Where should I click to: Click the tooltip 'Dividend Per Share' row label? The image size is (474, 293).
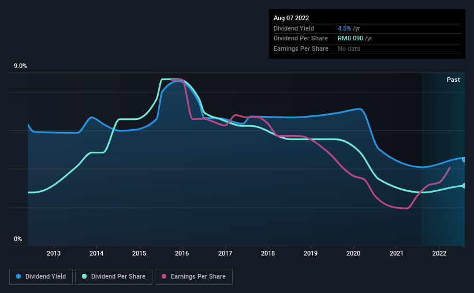click(300, 39)
